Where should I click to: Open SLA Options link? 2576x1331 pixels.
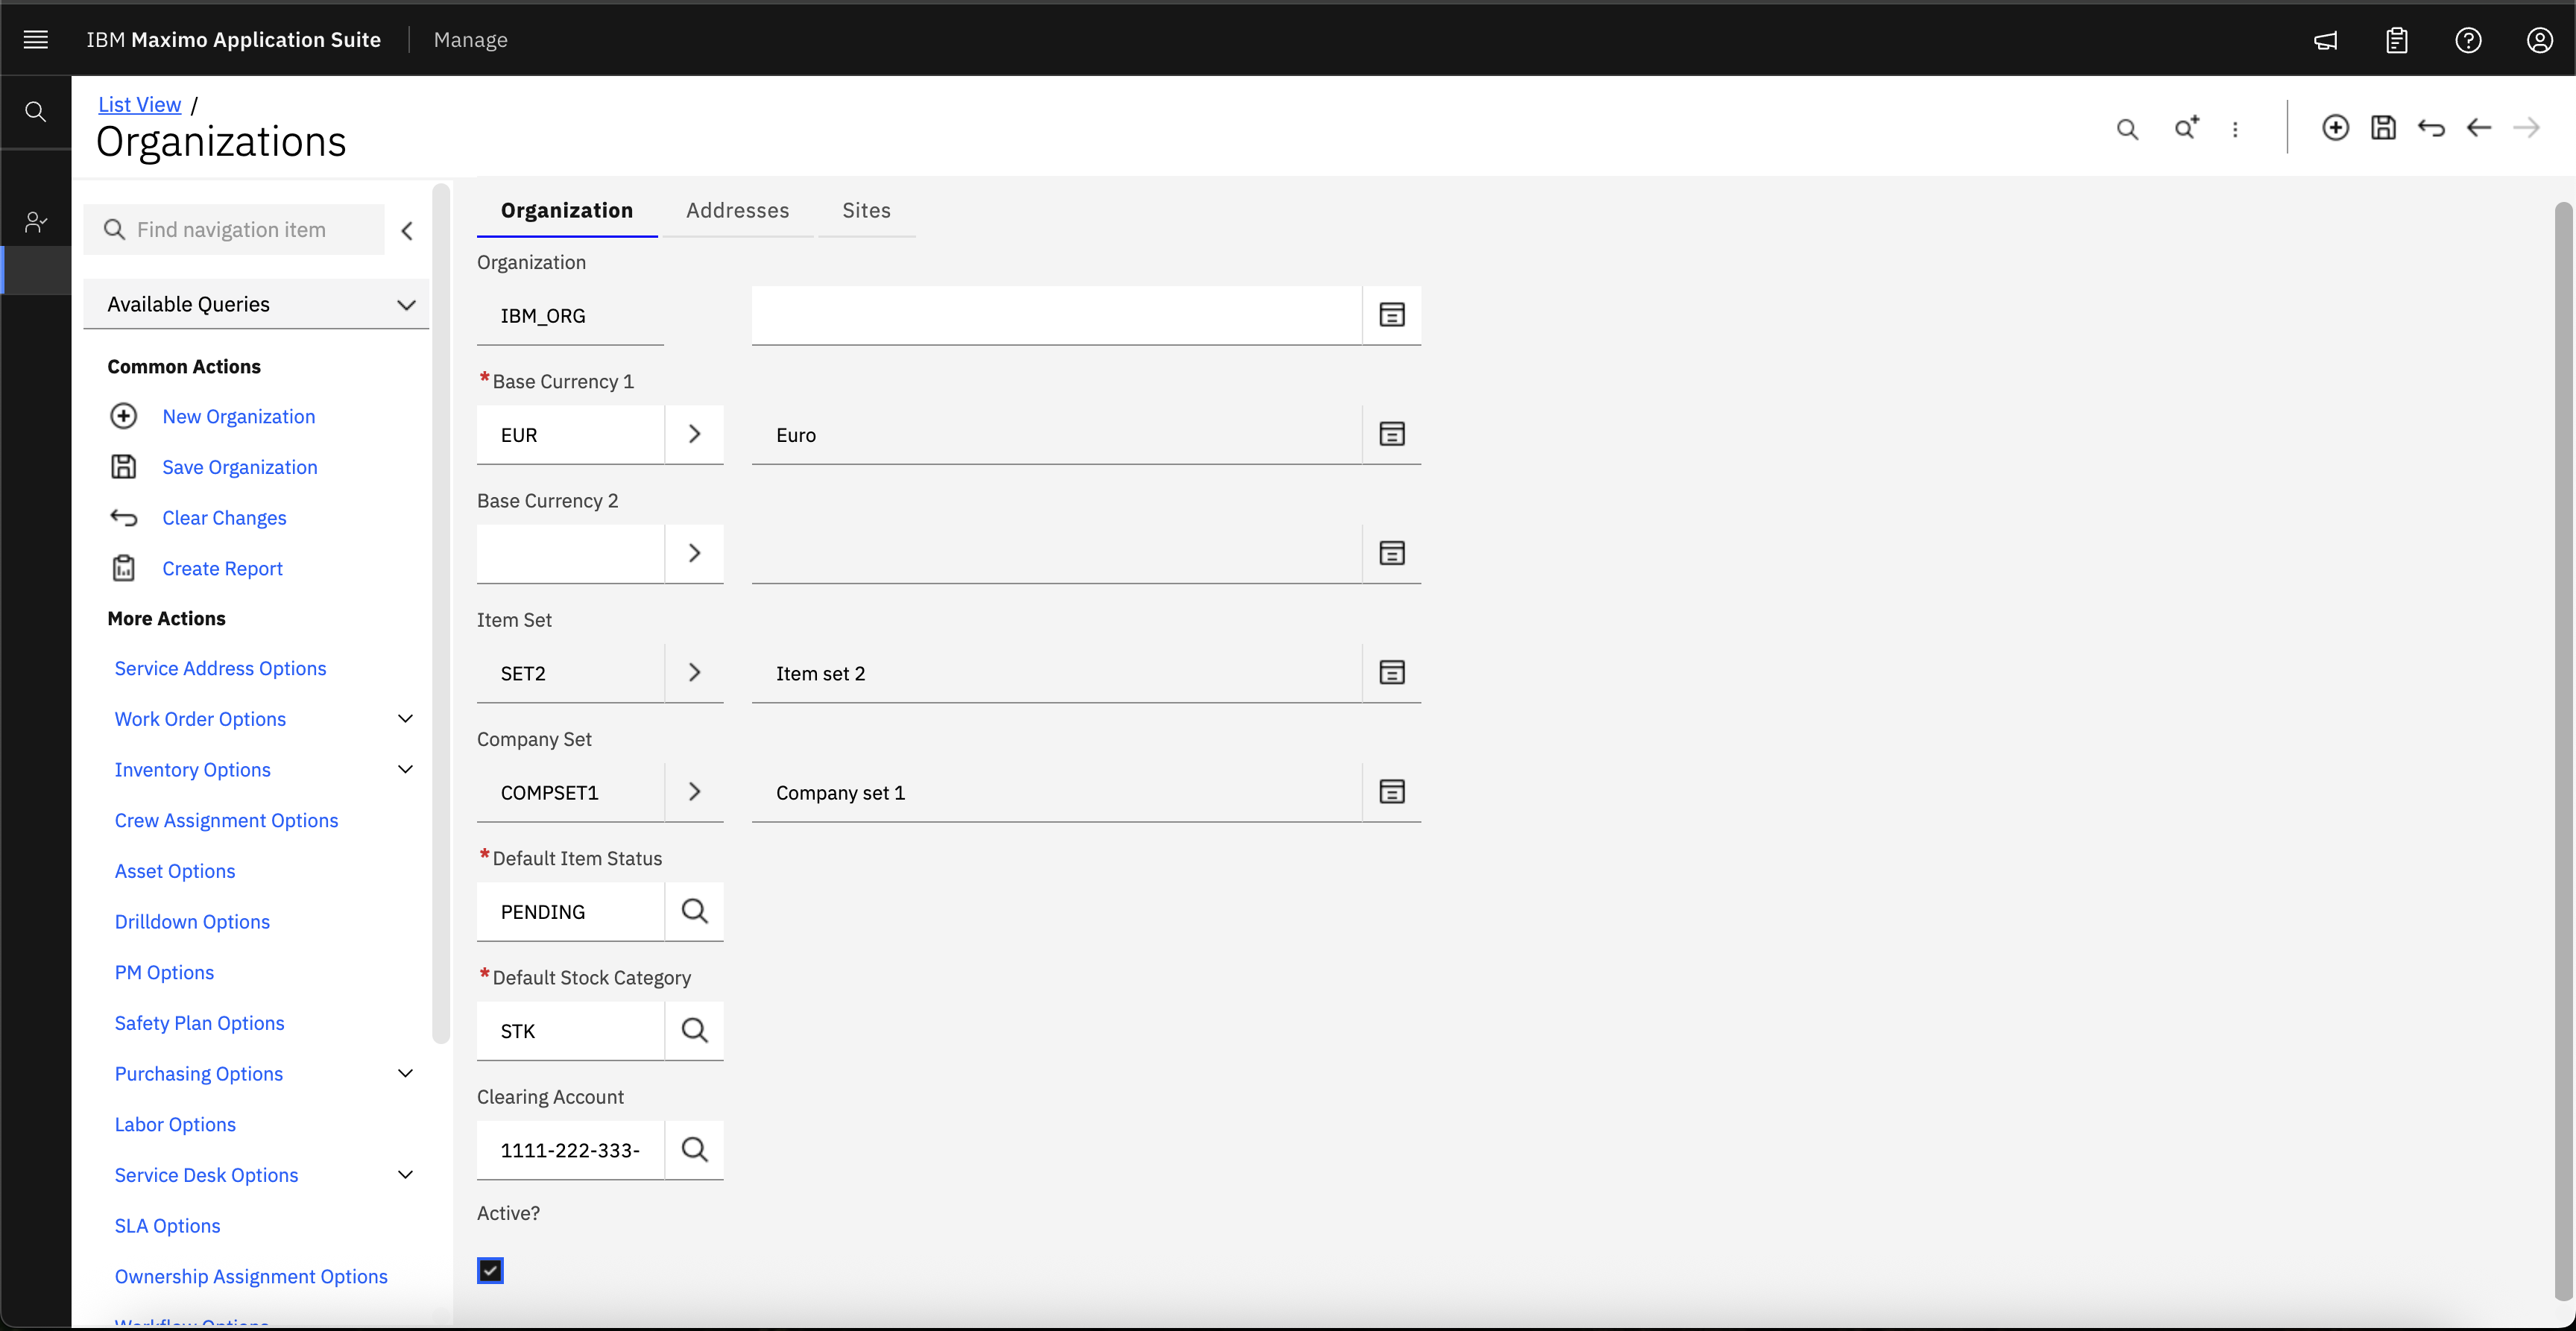coord(167,1226)
